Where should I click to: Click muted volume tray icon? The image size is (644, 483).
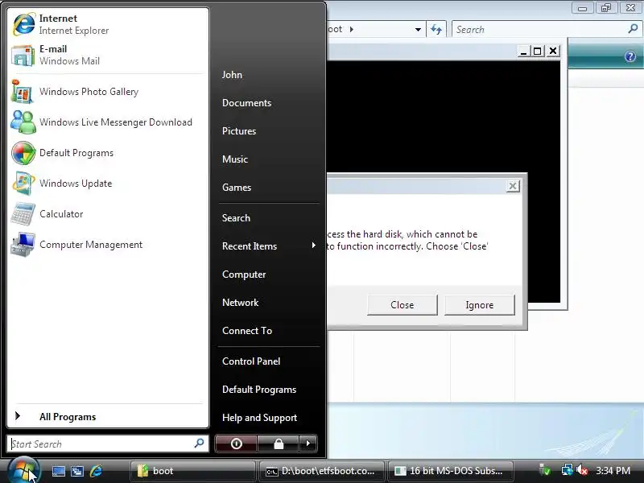pyautogui.click(x=582, y=469)
